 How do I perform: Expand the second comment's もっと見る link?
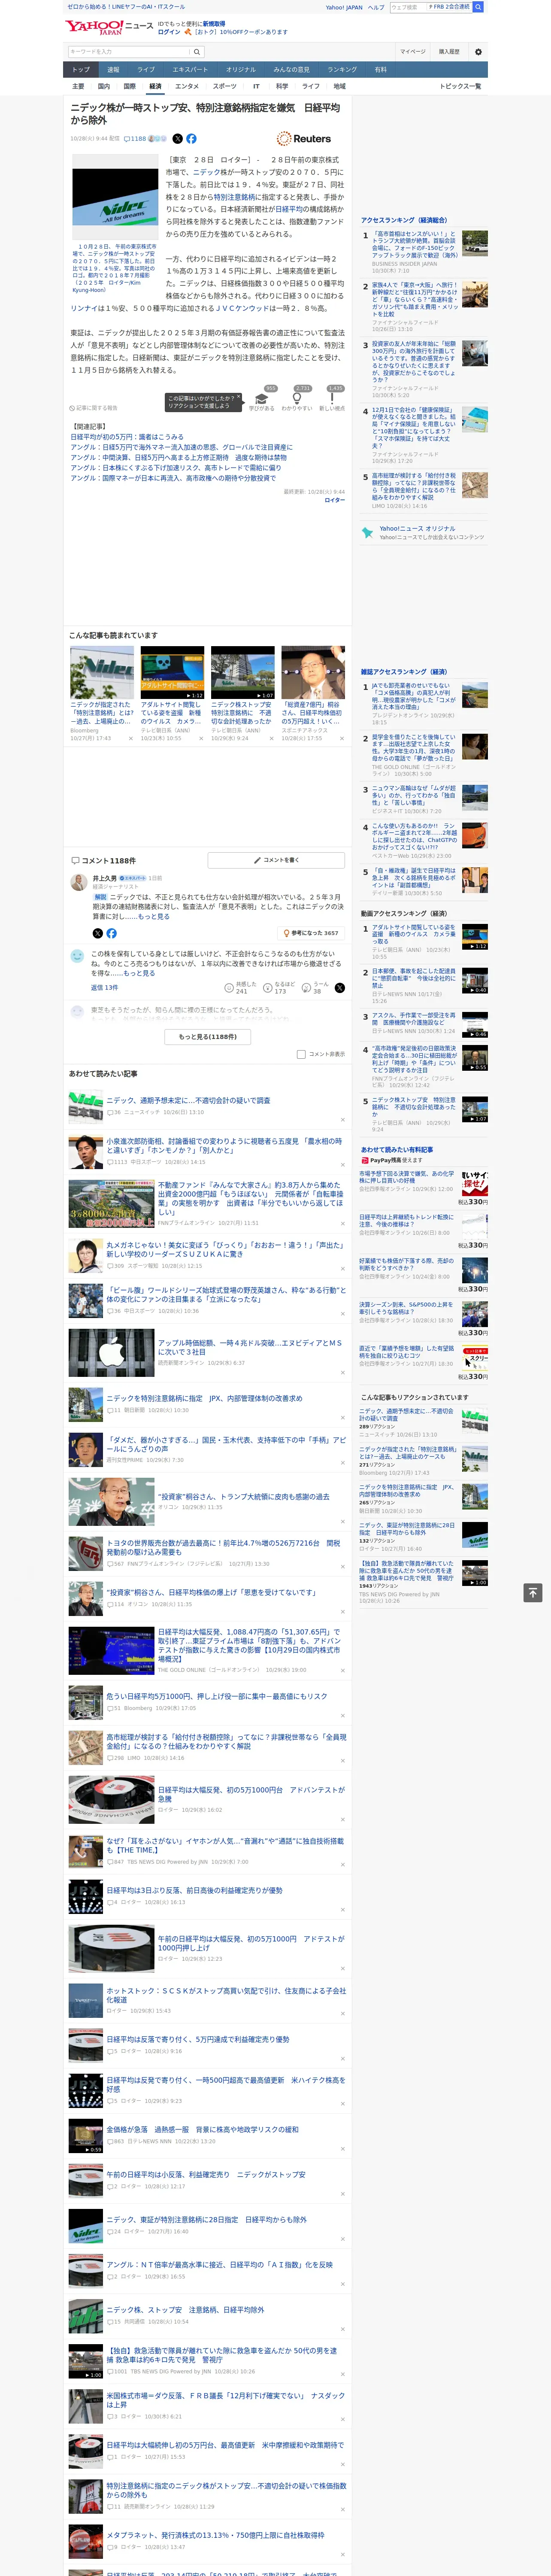tap(139, 973)
